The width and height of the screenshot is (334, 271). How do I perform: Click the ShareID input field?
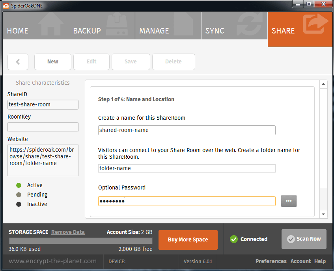click(x=43, y=105)
